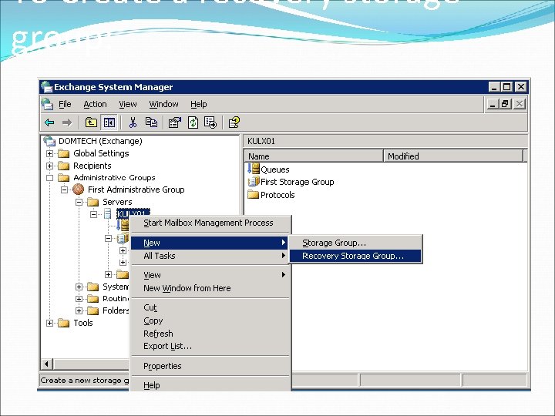
Task: Open the View menu in menu bar
Action: pos(127,104)
